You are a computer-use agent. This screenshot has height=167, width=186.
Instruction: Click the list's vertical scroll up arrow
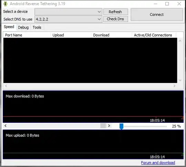click(x=180, y=41)
